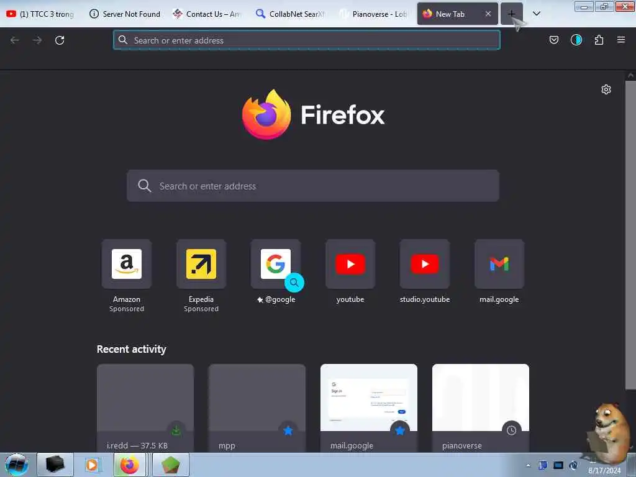Image resolution: width=636 pixels, height=477 pixels.
Task: Click the central Search or enter address box
Action: [313, 186]
